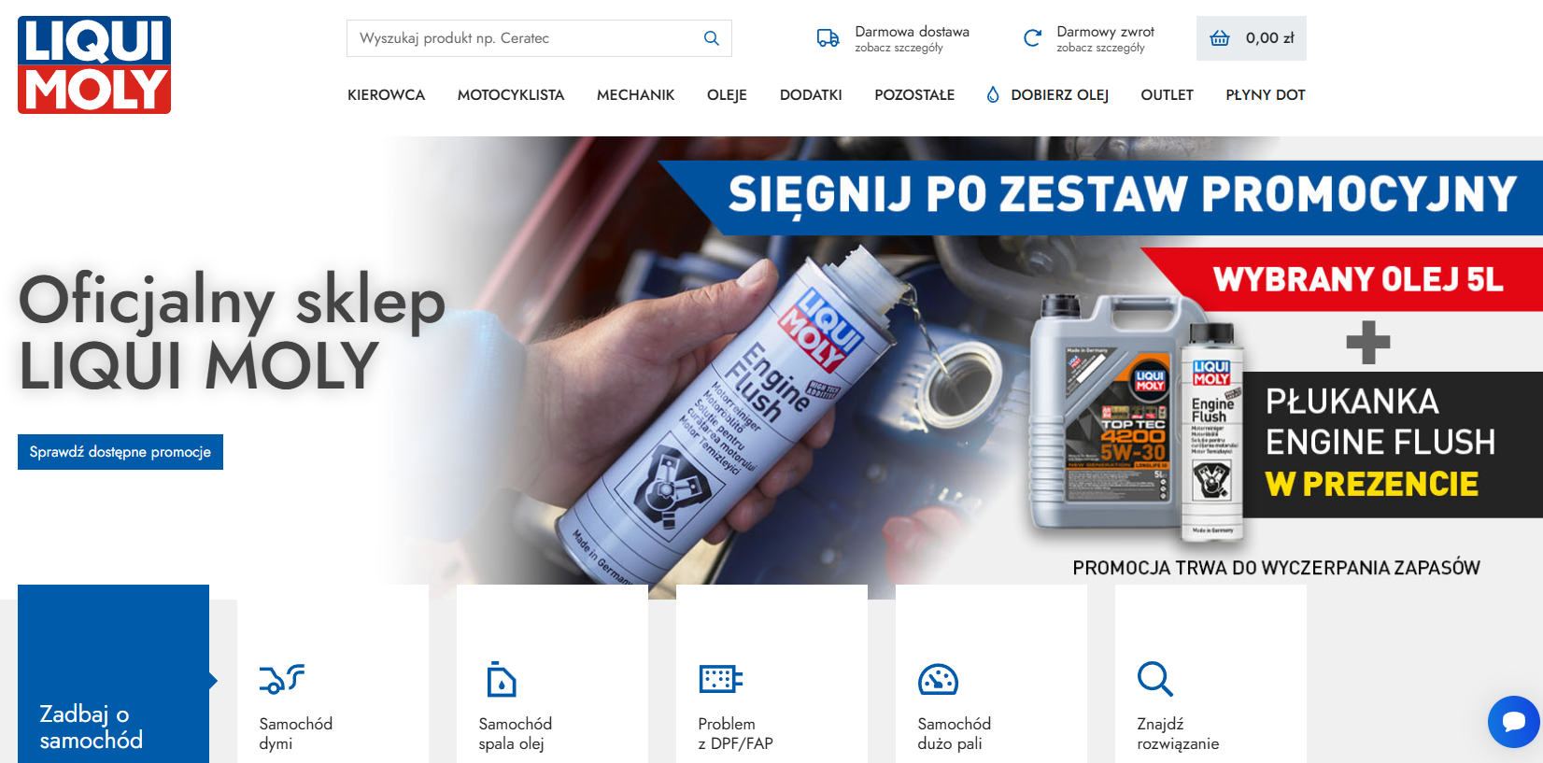Viewport: 1543px width, 763px height.
Task: Select the smoking car exhaust icon
Action: point(281,679)
